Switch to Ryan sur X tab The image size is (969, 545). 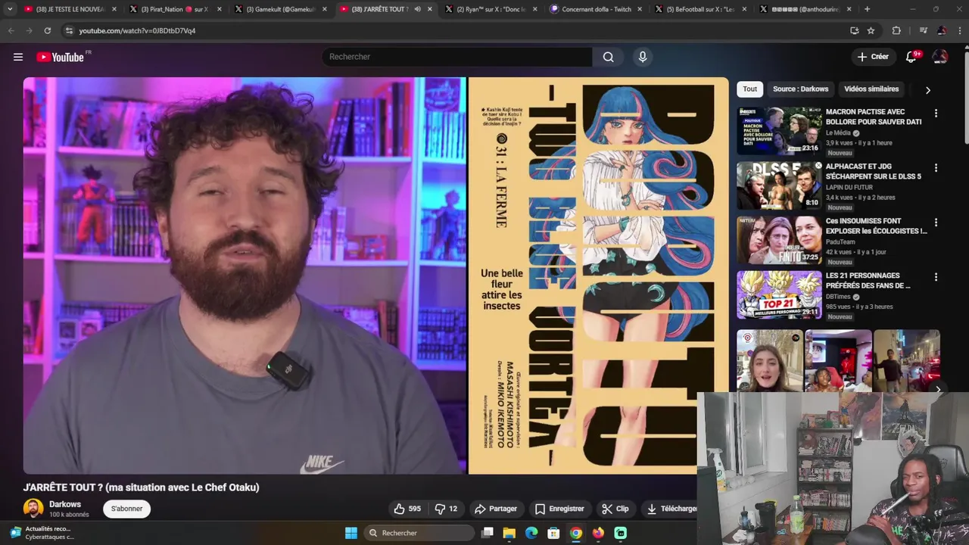[x=491, y=9]
